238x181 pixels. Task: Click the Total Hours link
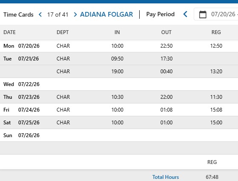click(166, 177)
